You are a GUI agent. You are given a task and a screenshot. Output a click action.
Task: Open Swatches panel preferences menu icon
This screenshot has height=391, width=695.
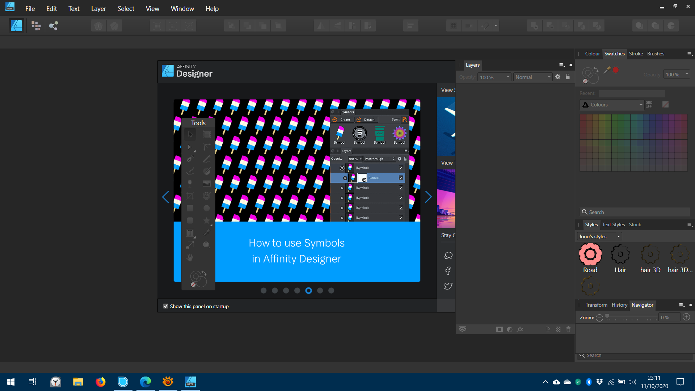pyautogui.click(x=690, y=54)
